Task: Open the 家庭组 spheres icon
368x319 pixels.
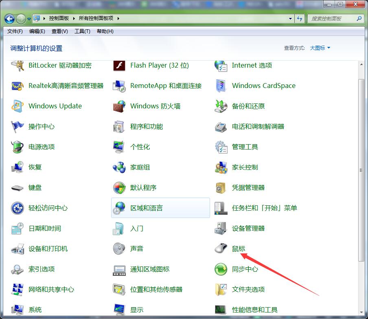Action: click(119, 167)
